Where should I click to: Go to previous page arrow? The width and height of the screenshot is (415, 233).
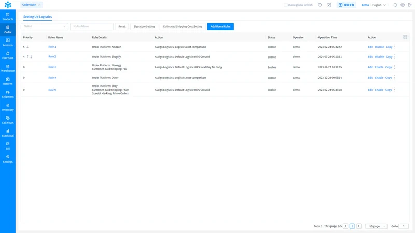(345, 226)
